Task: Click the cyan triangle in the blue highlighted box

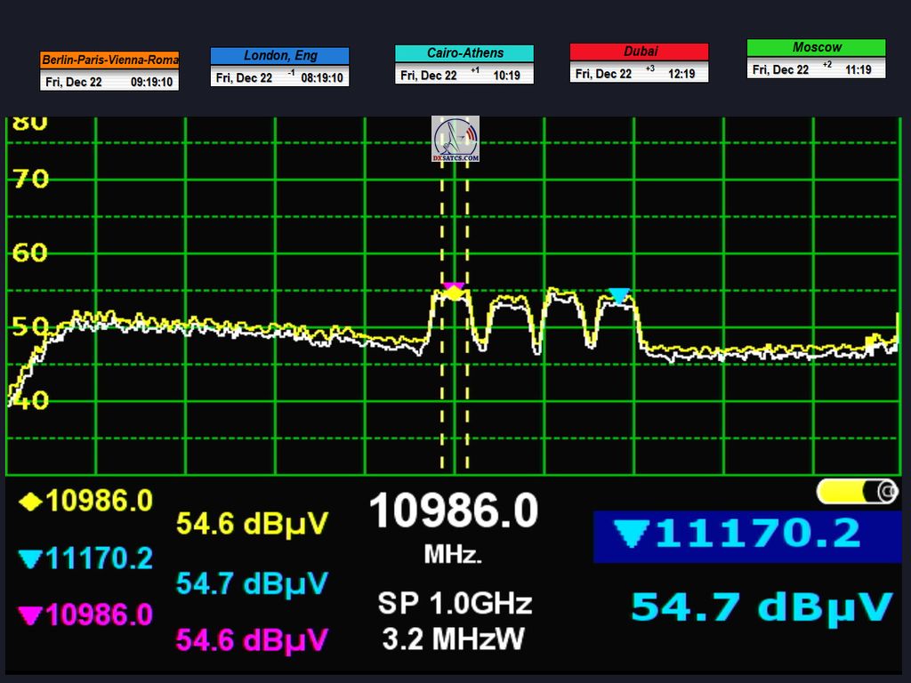Action: point(631,534)
